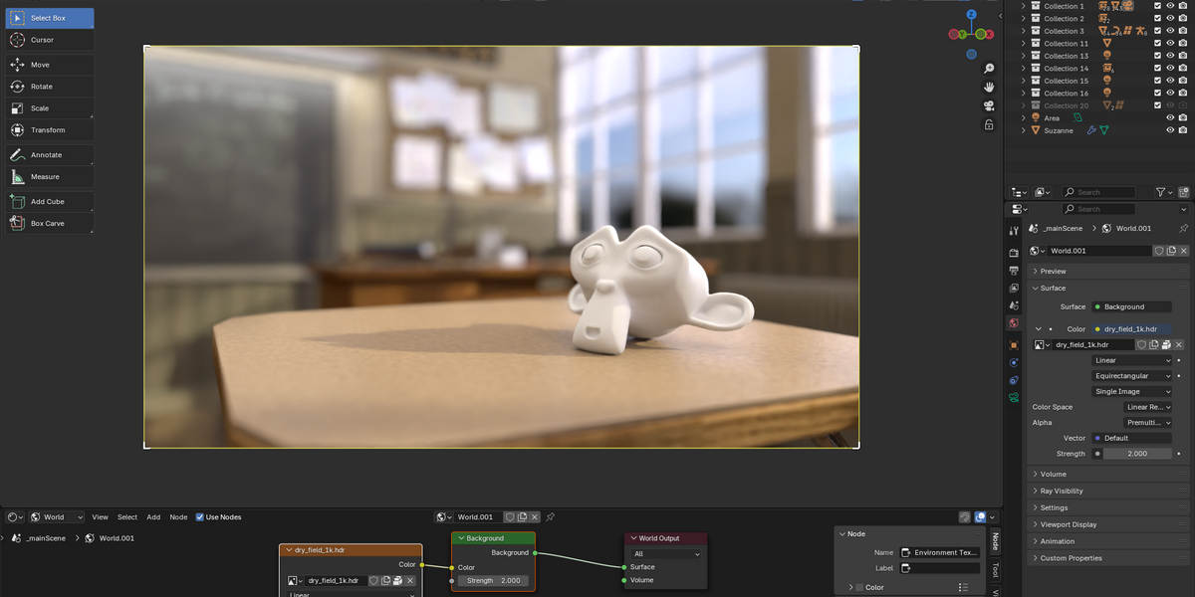Adjust Strength 2.000 on Background node
1195x597 pixels.
pos(494,581)
